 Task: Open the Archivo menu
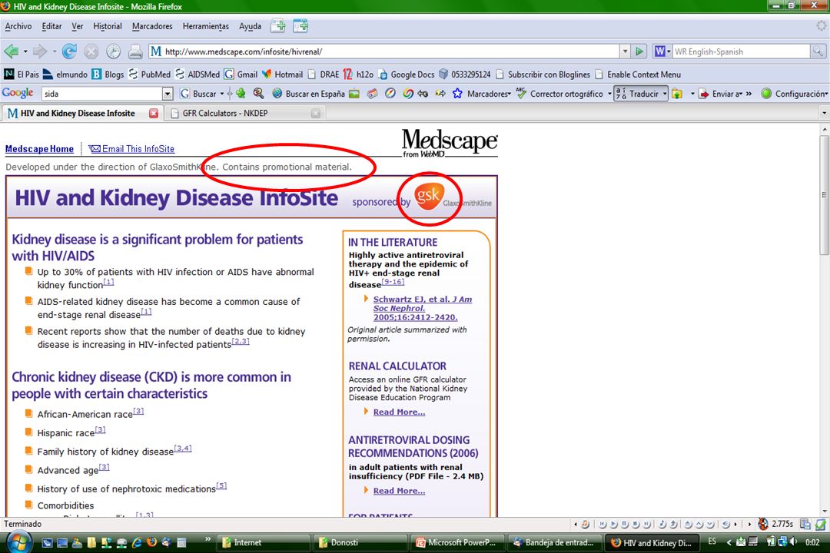(18, 26)
